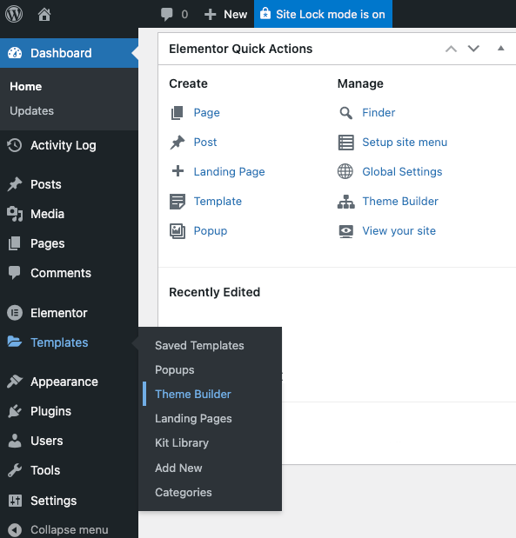The width and height of the screenshot is (516, 538).
Task: Click the New label in admin bar
Action: (235, 15)
